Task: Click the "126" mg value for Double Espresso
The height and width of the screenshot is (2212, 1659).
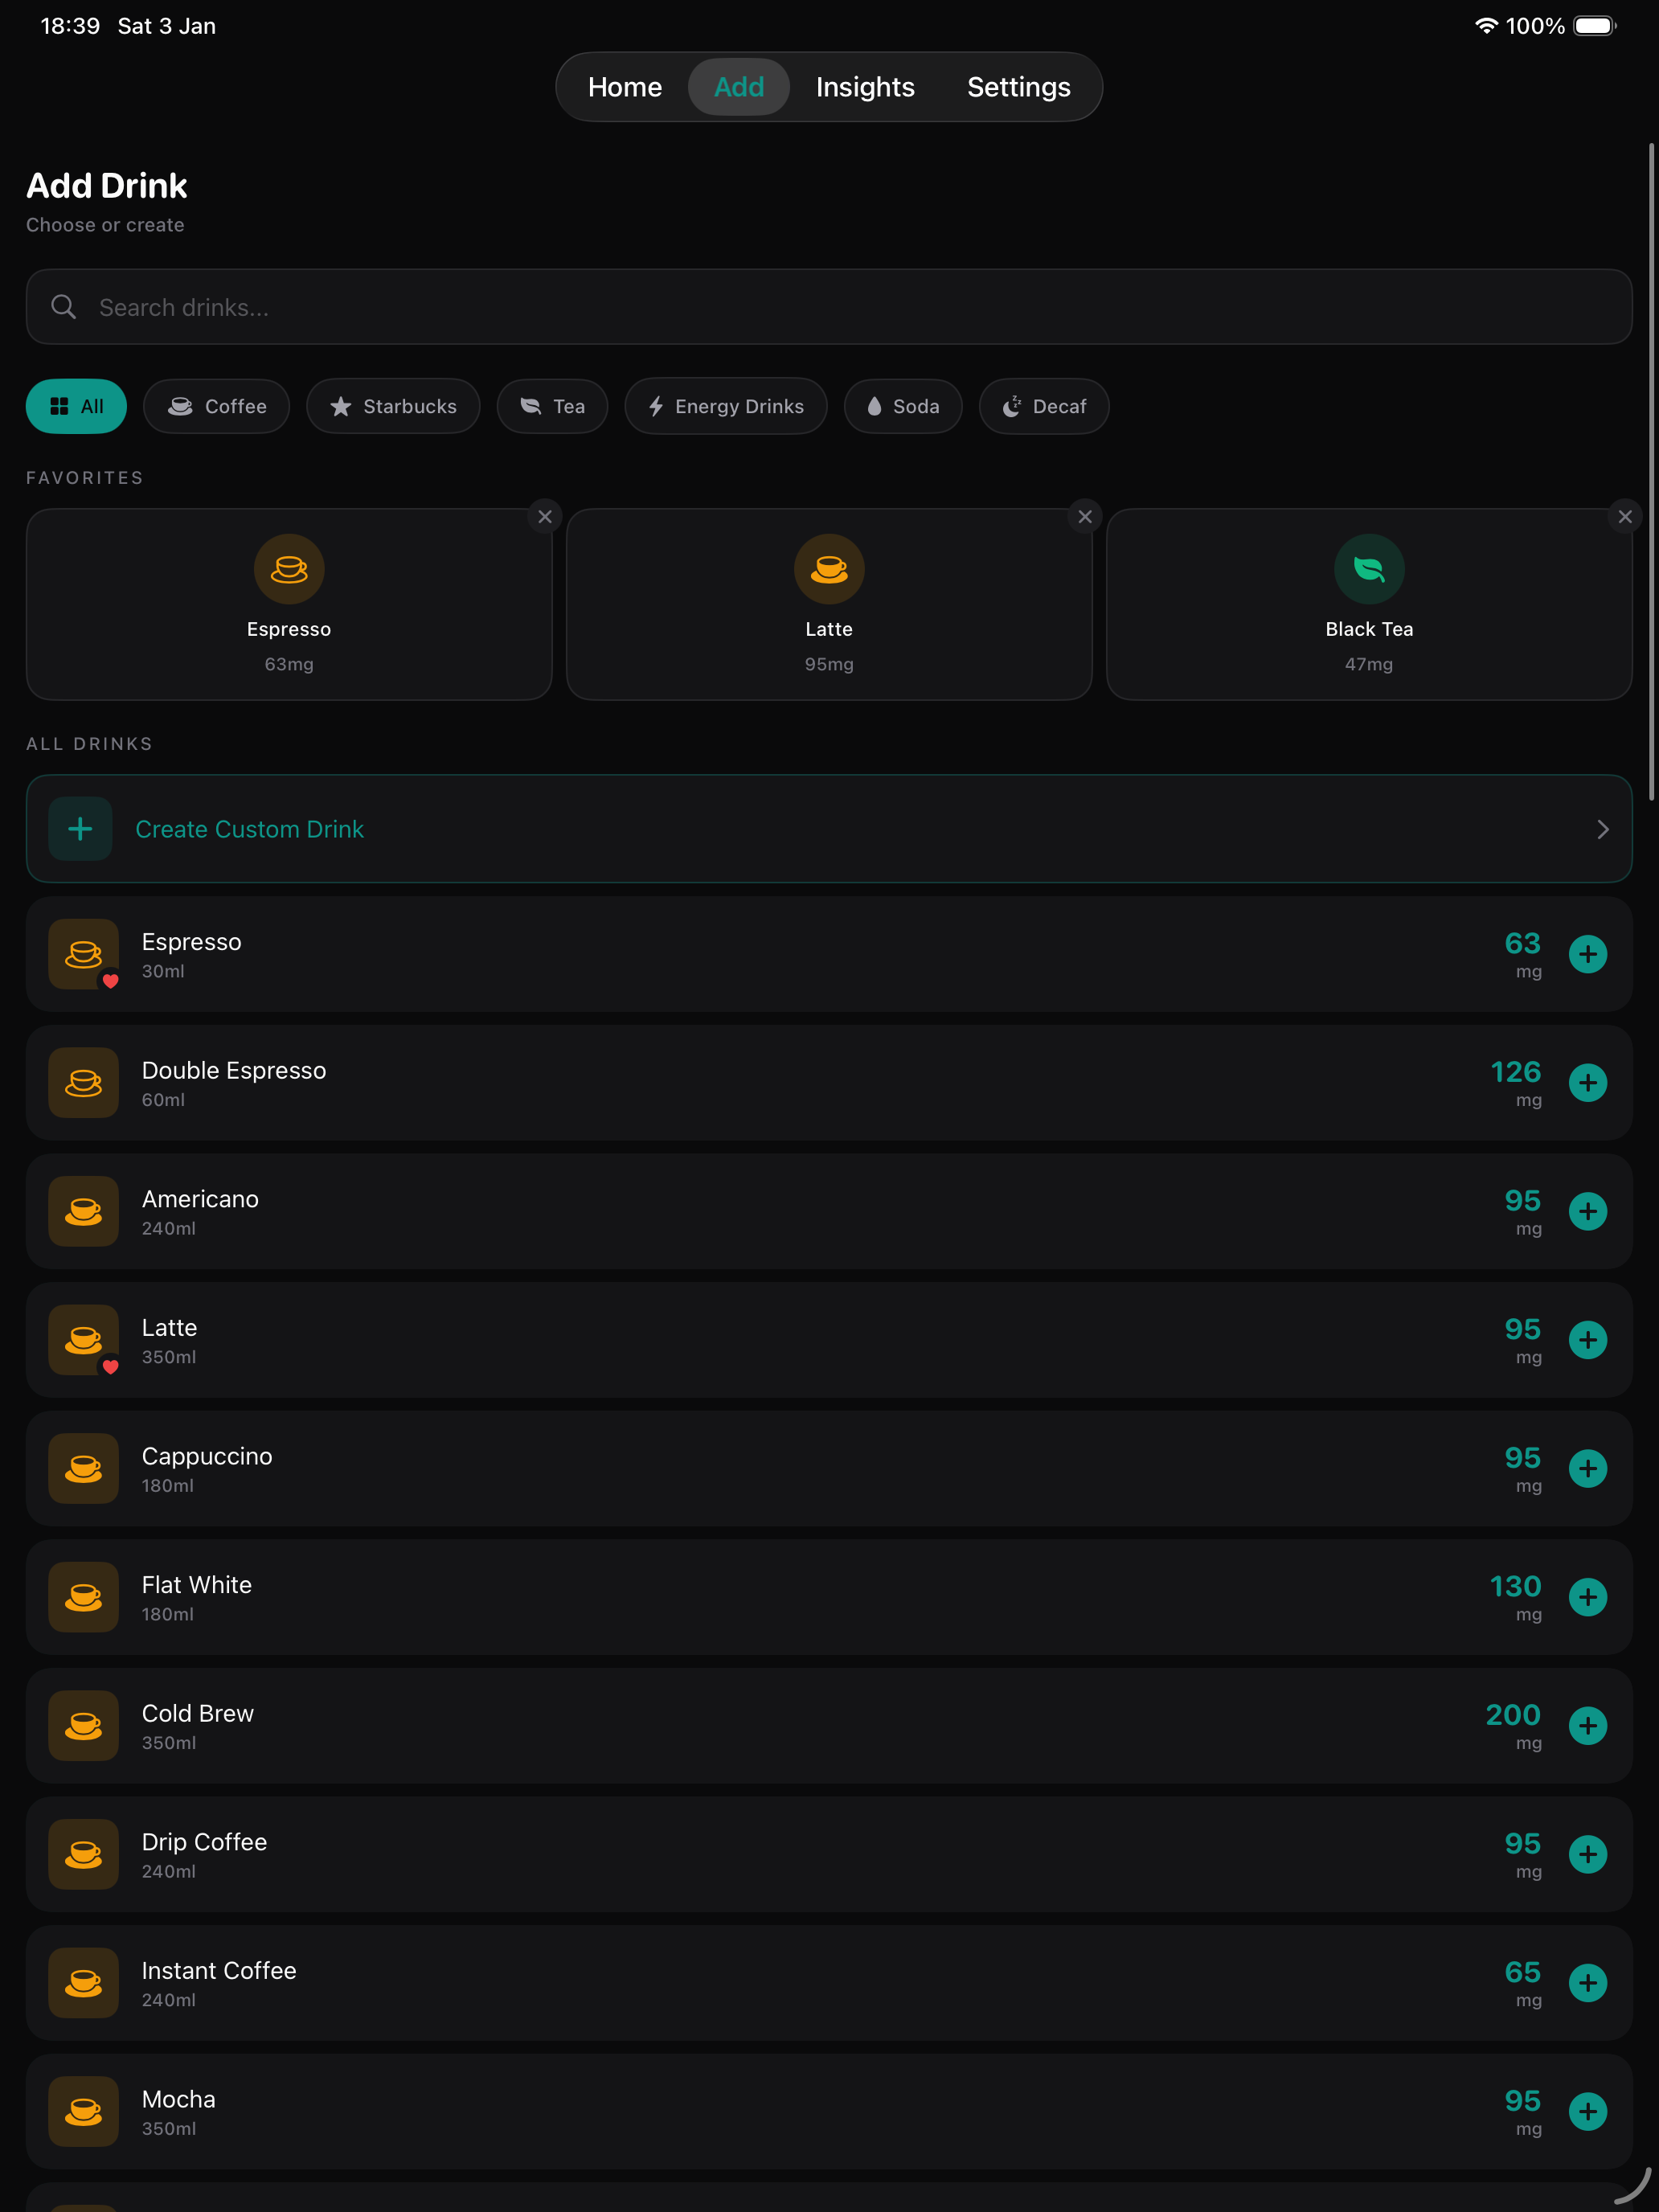Action: [x=1516, y=1072]
